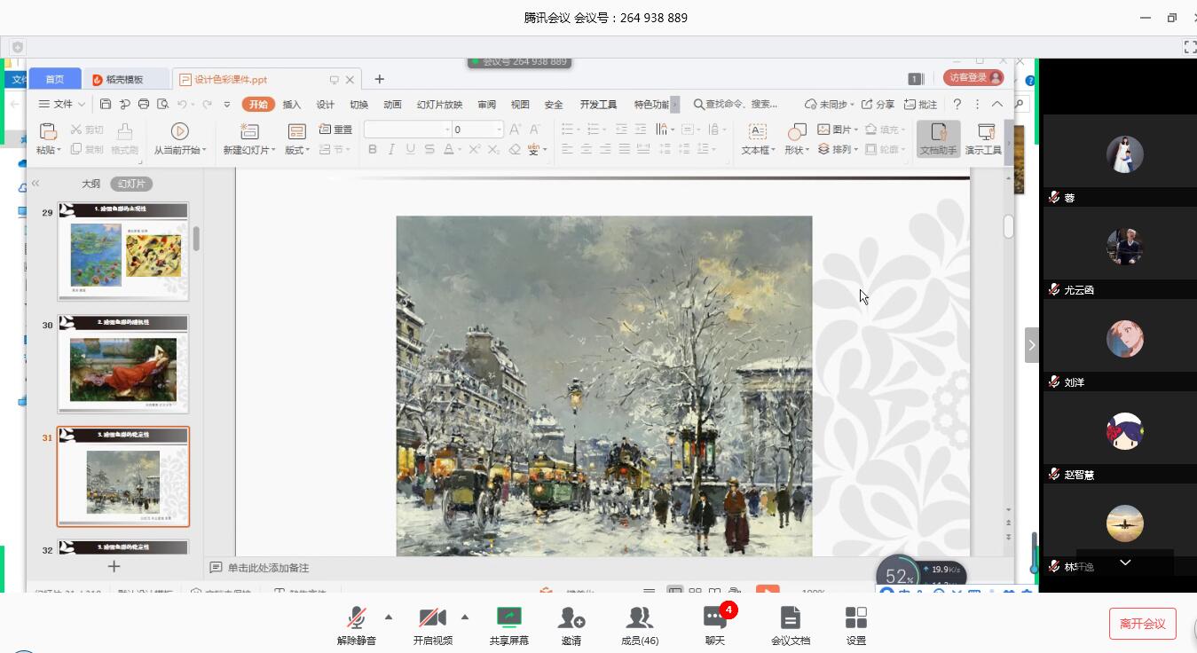Click the 查找命令 search box
The height and width of the screenshot is (653, 1197).
point(736,105)
